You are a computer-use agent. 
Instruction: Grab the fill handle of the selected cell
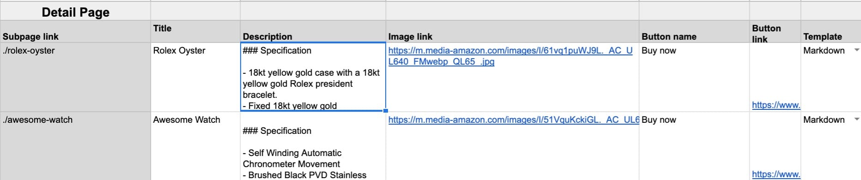pyautogui.click(x=386, y=111)
